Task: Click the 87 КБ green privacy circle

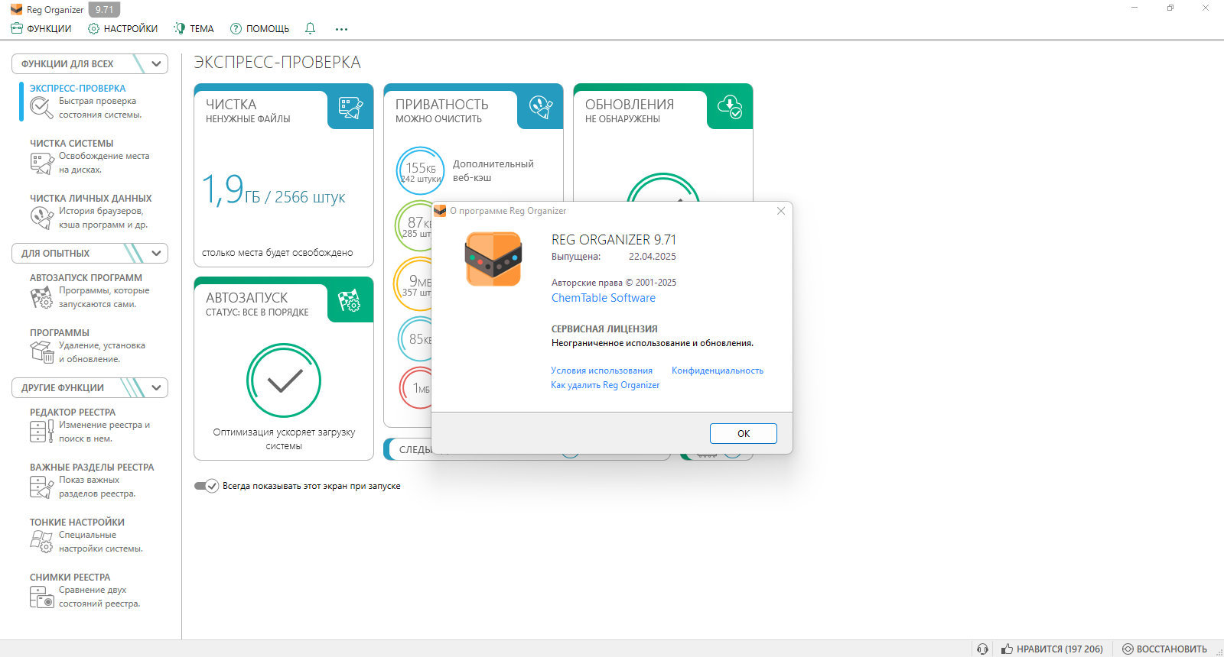Action: 415,225
